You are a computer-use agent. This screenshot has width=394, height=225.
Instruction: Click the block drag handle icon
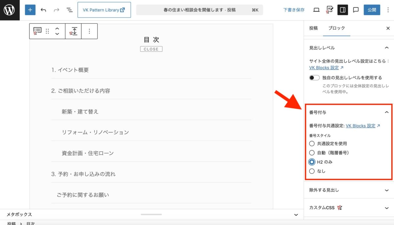coord(47,31)
